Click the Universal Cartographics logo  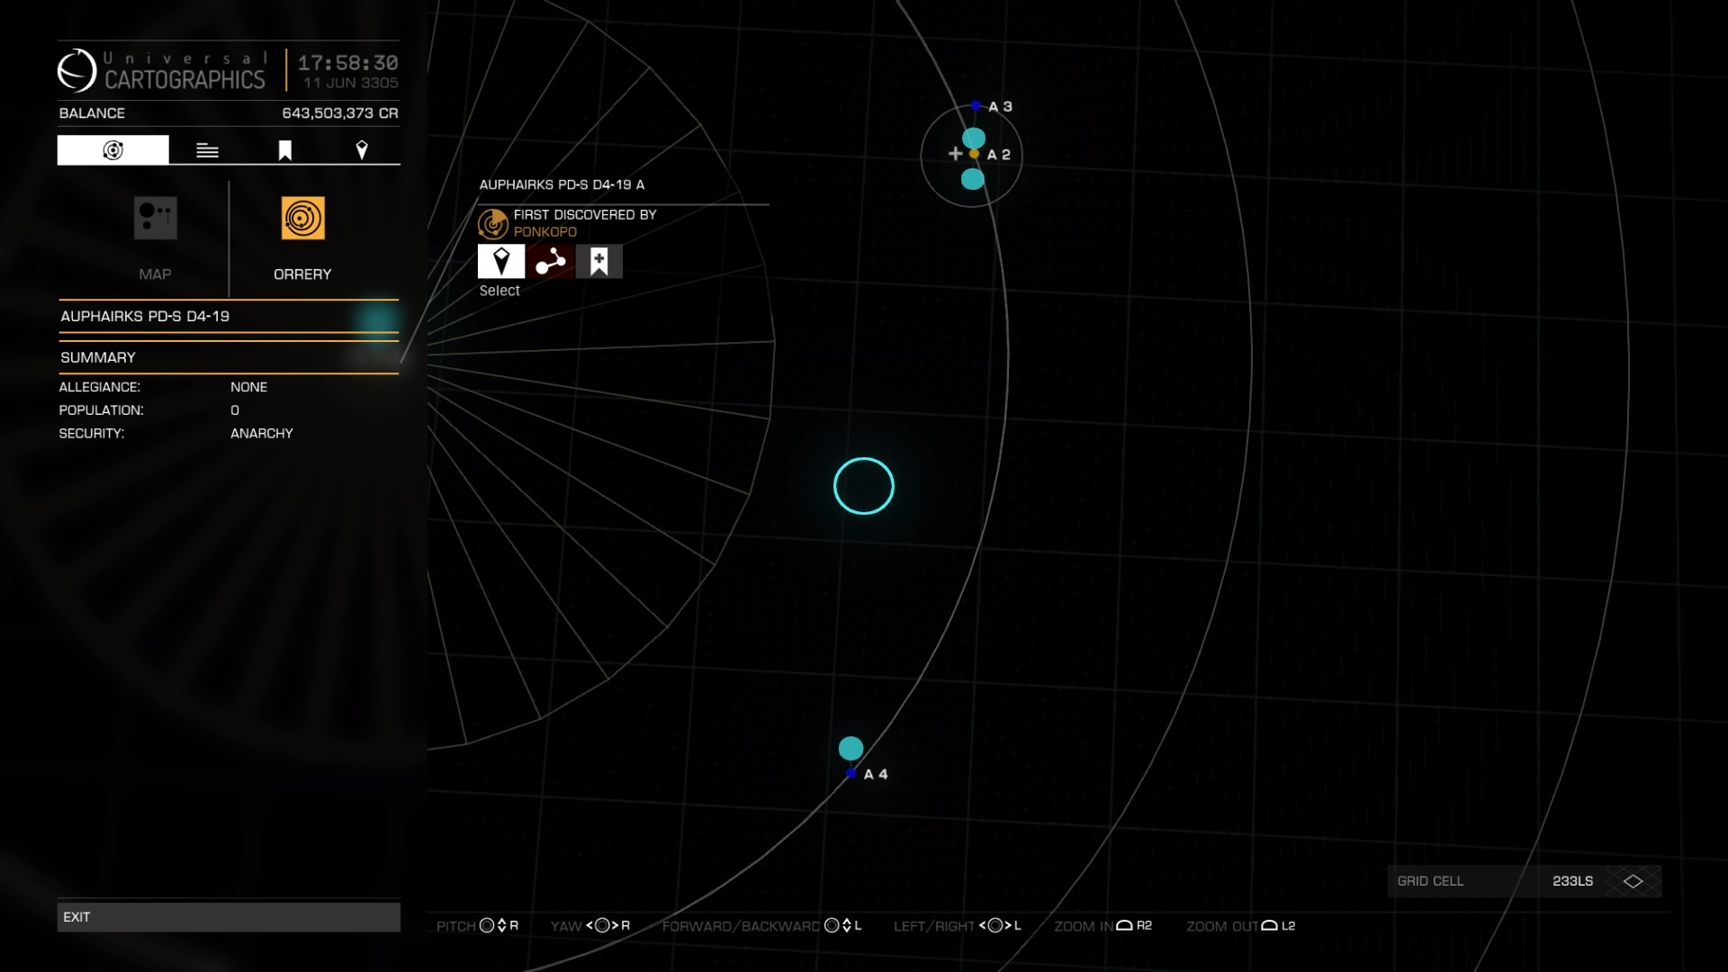[x=76, y=70]
